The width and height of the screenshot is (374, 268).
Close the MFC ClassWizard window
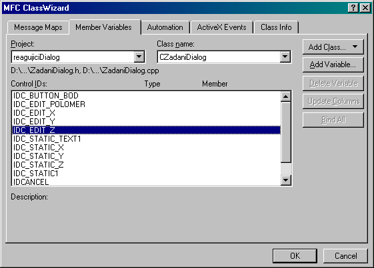365,8
